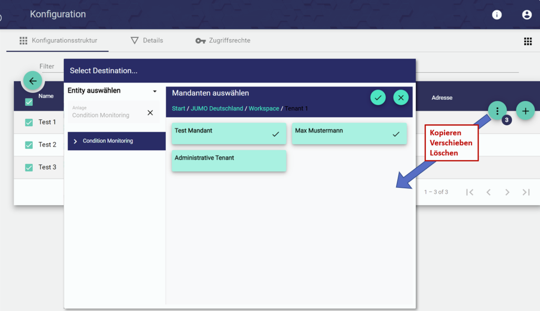Open the Zugriffsrechte tab
This screenshot has width=540, height=311.
point(223,41)
